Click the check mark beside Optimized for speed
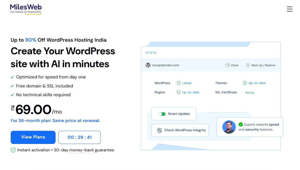Image resolution: width=300 pixels, height=170 pixels. point(12,77)
